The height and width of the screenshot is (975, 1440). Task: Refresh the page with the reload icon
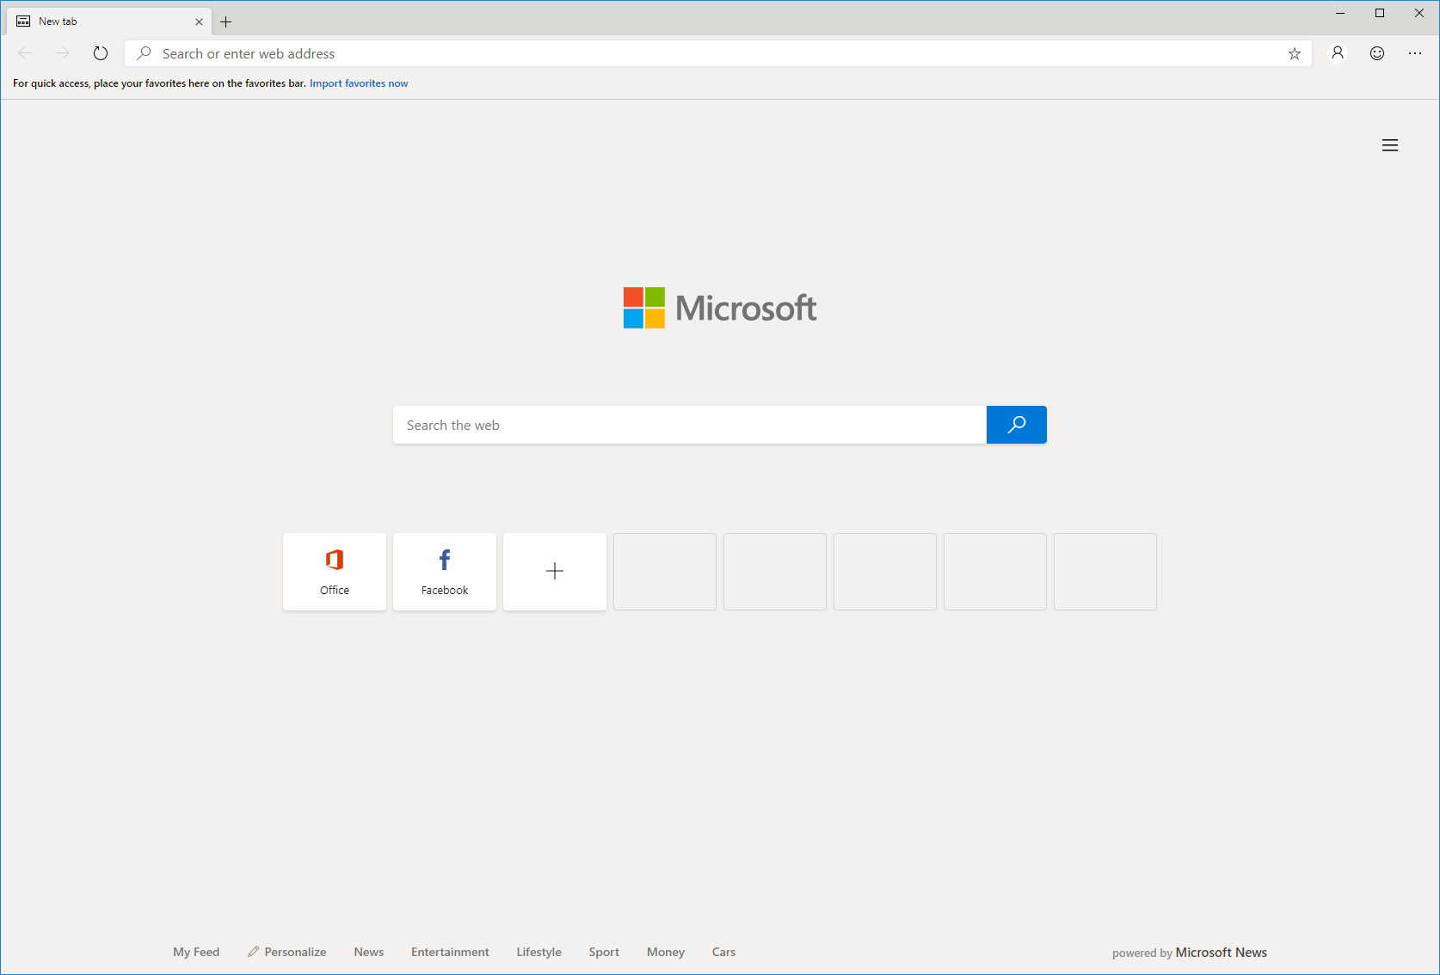pyautogui.click(x=101, y=53)
